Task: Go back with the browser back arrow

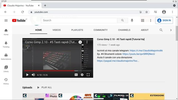Action: tap(6, 12)
